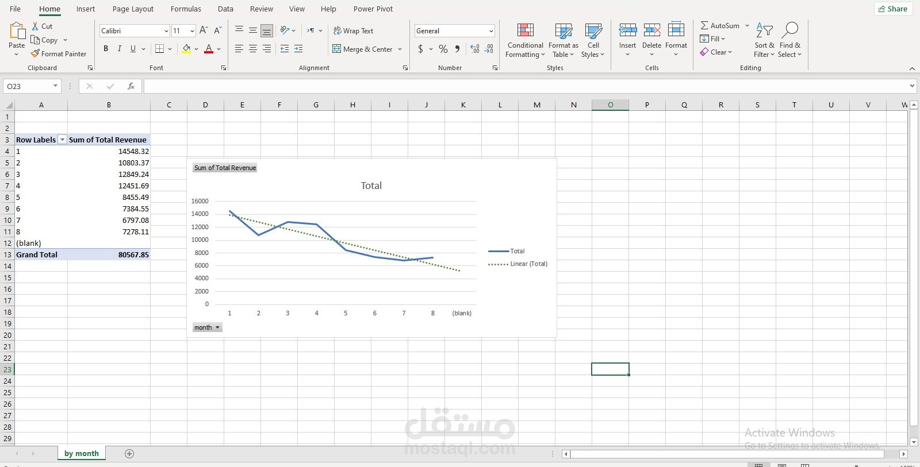Screen dimensions: 920x467
Task: Click the Share button
Action: pos(893,9)
